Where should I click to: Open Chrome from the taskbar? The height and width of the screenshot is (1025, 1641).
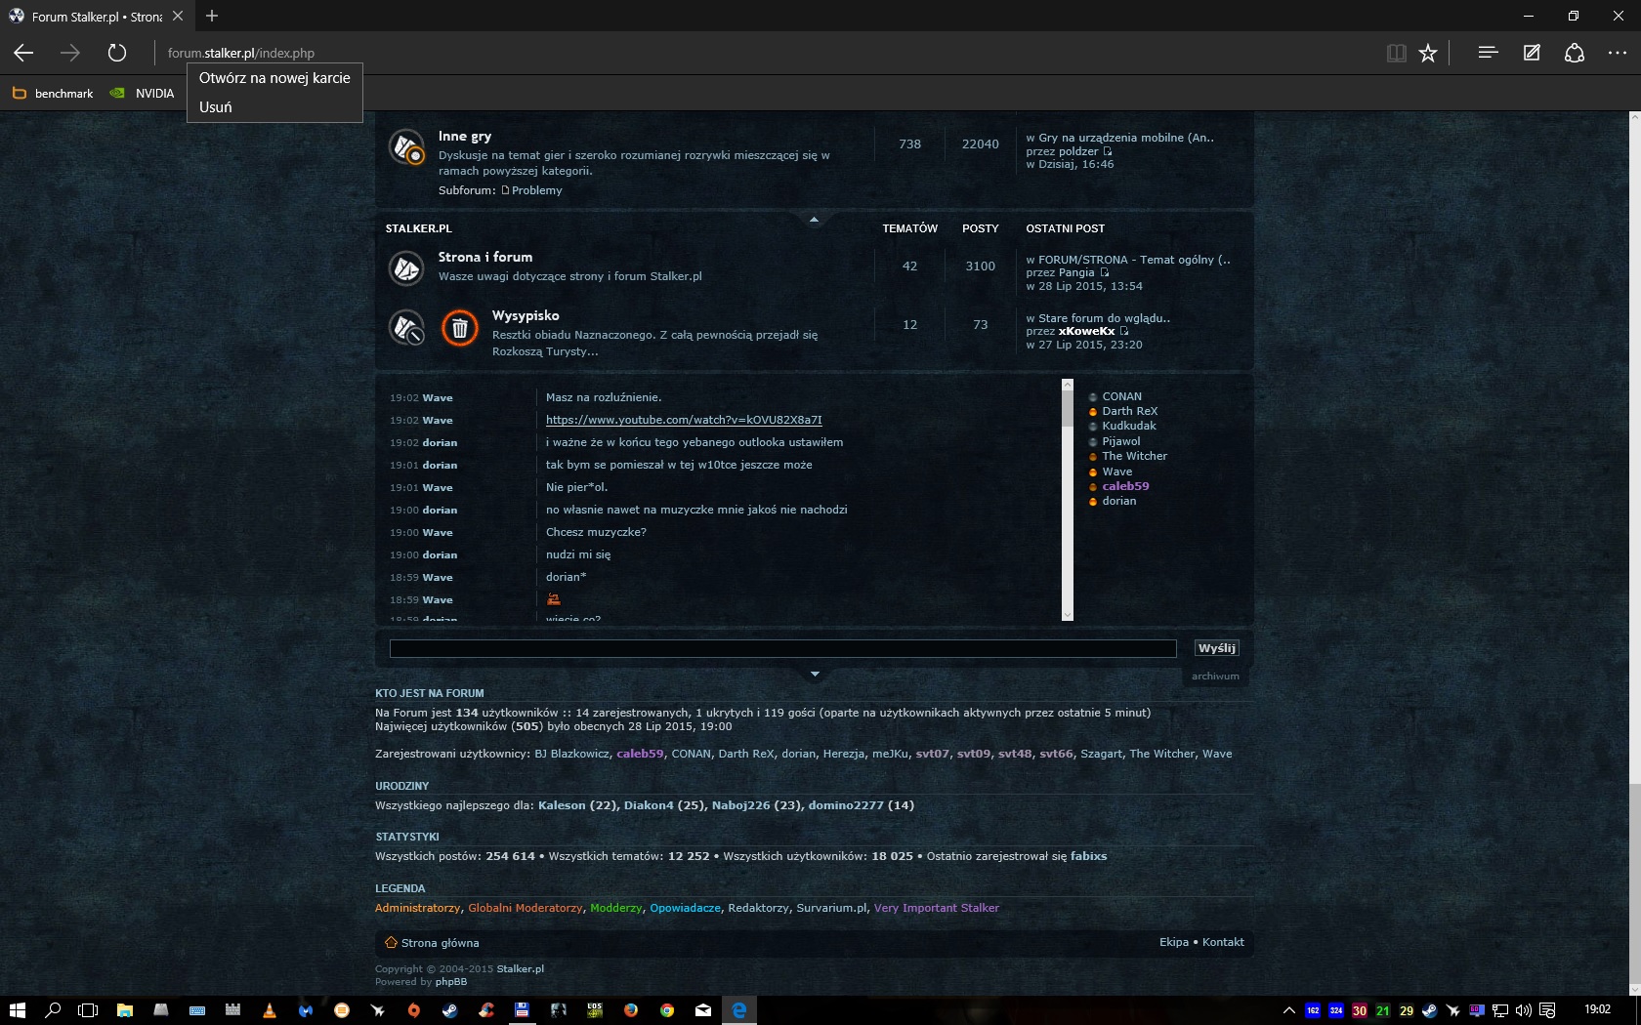666,1010
